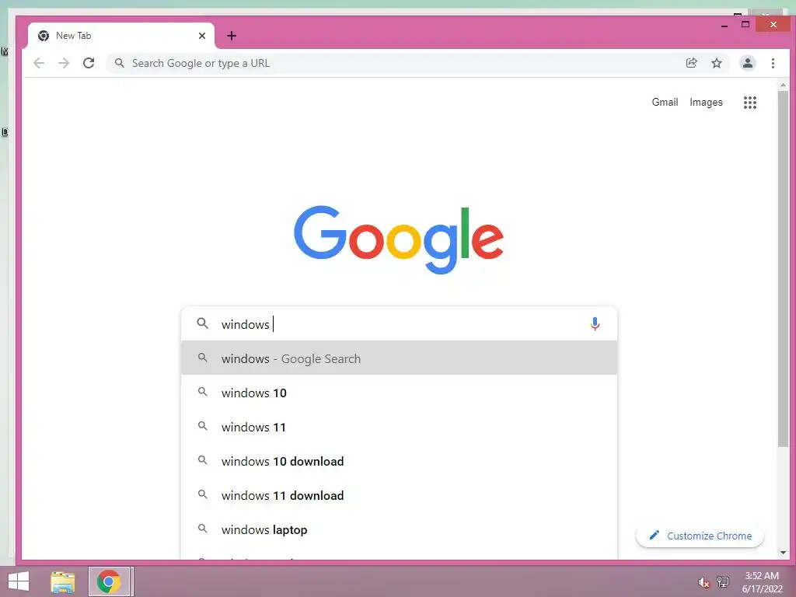Click the Chrome taskbar icon
796x597 pixels.
tap(109, 581)
